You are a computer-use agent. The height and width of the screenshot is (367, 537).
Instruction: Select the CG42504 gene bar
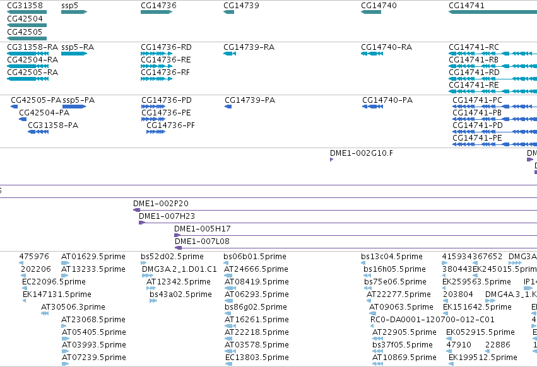[x=27, y=25]
